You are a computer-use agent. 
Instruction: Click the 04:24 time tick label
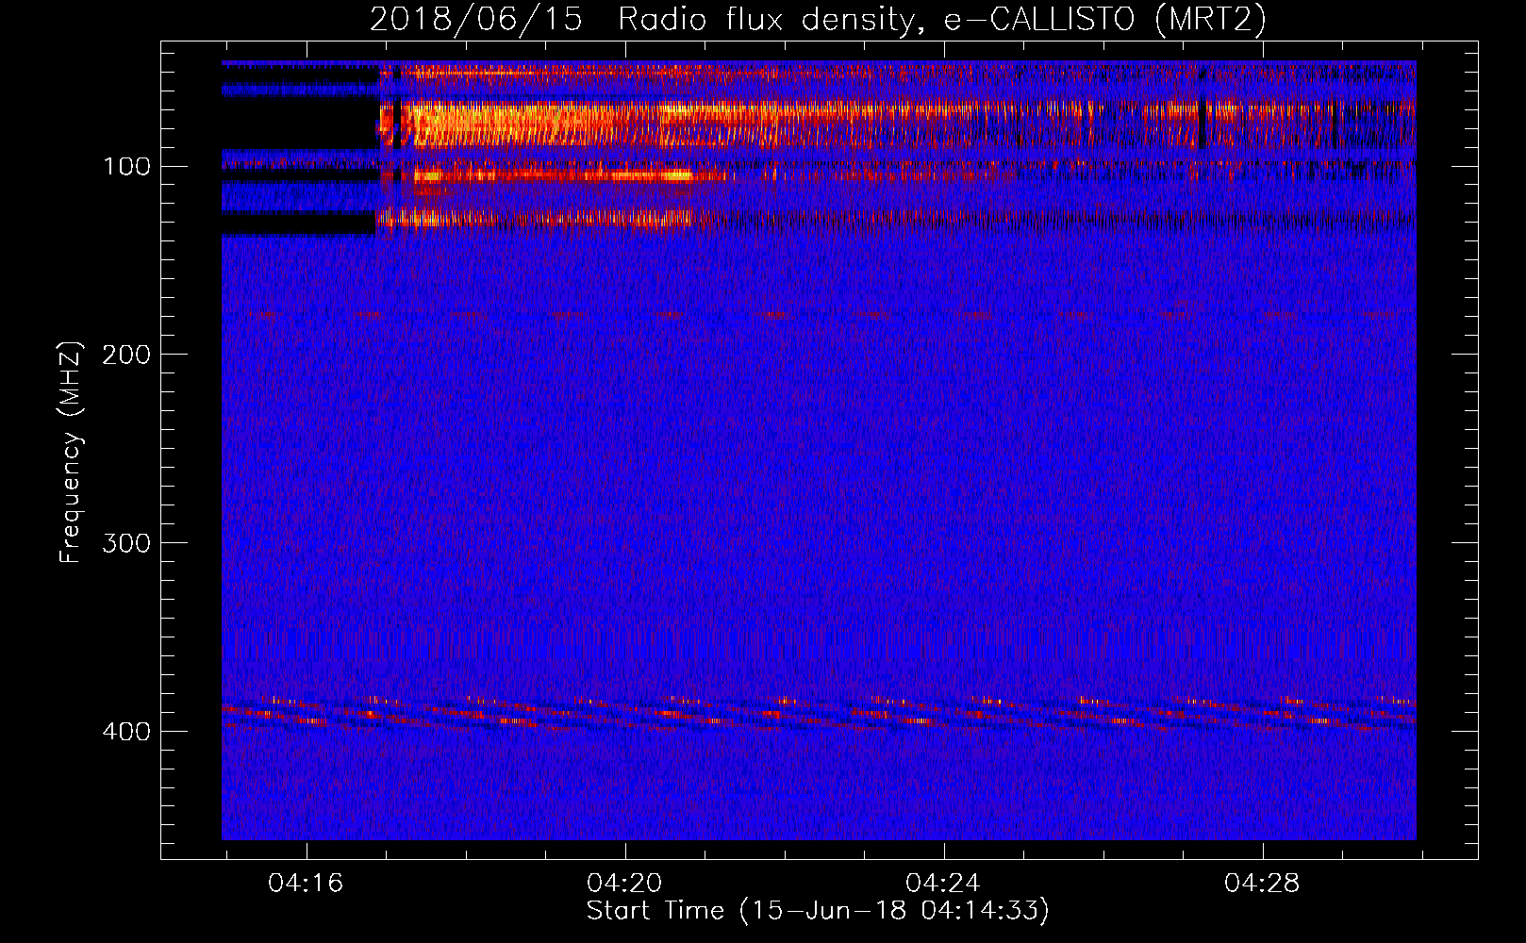(x=943, y=883)
